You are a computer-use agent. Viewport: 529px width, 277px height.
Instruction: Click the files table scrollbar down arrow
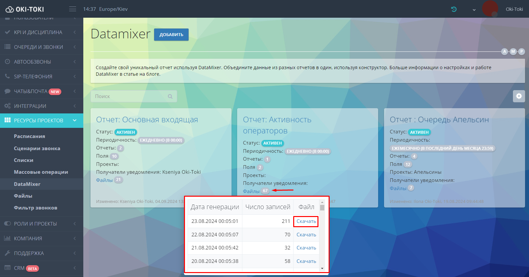click(322, 268)
